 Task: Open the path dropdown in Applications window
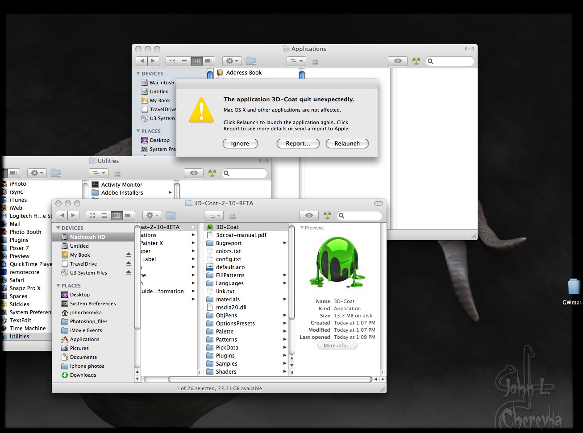296,61
